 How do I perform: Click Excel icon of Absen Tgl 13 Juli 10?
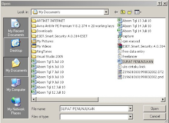tap(120, 20)
